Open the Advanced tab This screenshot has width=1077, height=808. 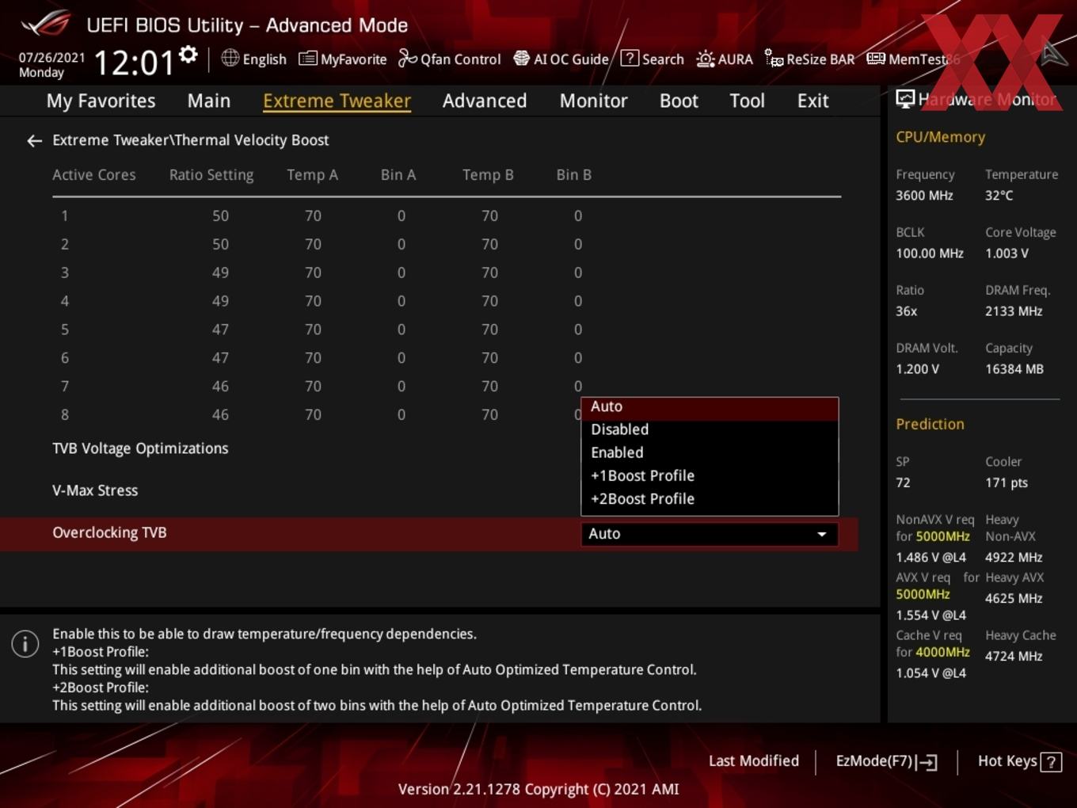pyautogui.click(x=485, y=101)
